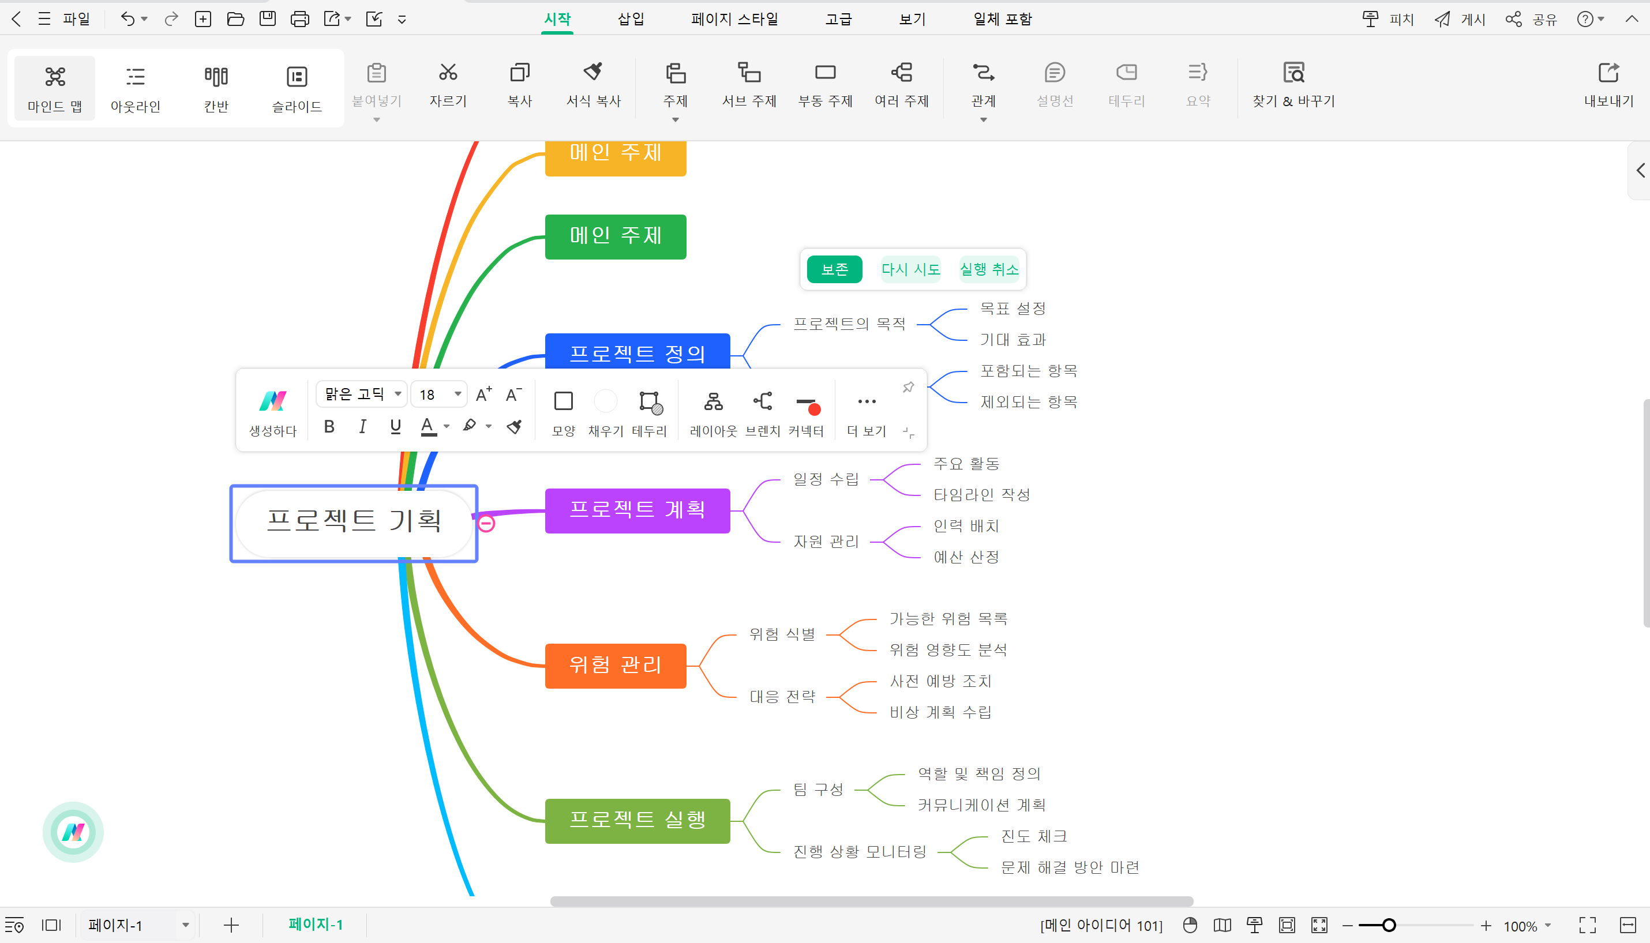Click the Export (내보내기) icon
Image resolution: width=1650 pixels, height=943 pixels.
[x=1608, y=73]
